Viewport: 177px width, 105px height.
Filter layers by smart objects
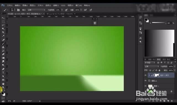(171, 63)
